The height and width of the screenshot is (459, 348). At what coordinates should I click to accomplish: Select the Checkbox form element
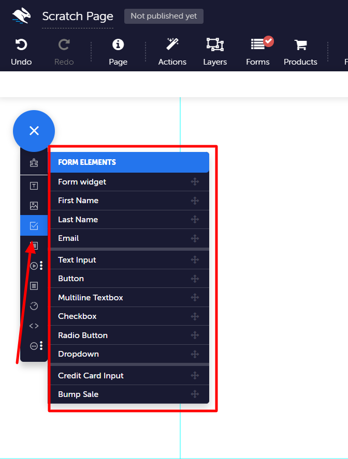pos(129,316)
